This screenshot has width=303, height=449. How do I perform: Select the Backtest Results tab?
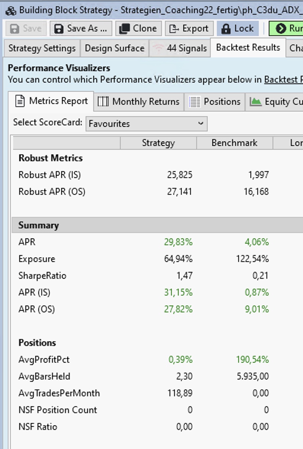tap(248, 47)
